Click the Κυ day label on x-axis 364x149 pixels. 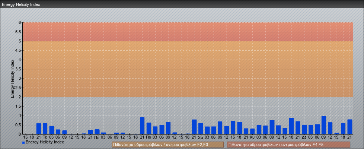click(252, 137)
